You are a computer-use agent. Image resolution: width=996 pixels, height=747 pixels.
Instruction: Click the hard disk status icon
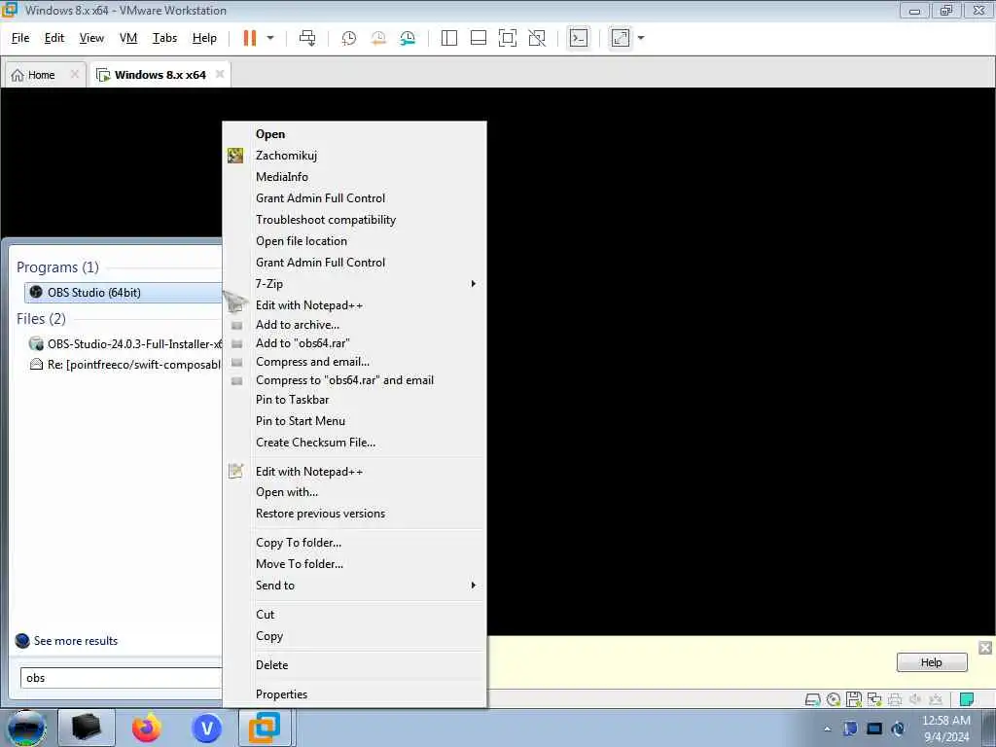click(x=812, y=700)
